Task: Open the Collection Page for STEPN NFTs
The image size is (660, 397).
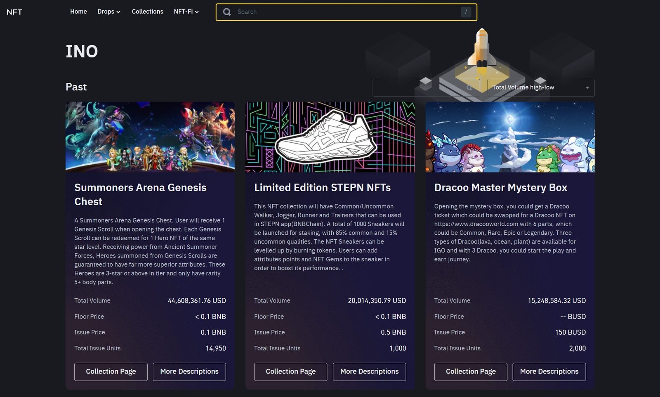Action: [290, 371]
